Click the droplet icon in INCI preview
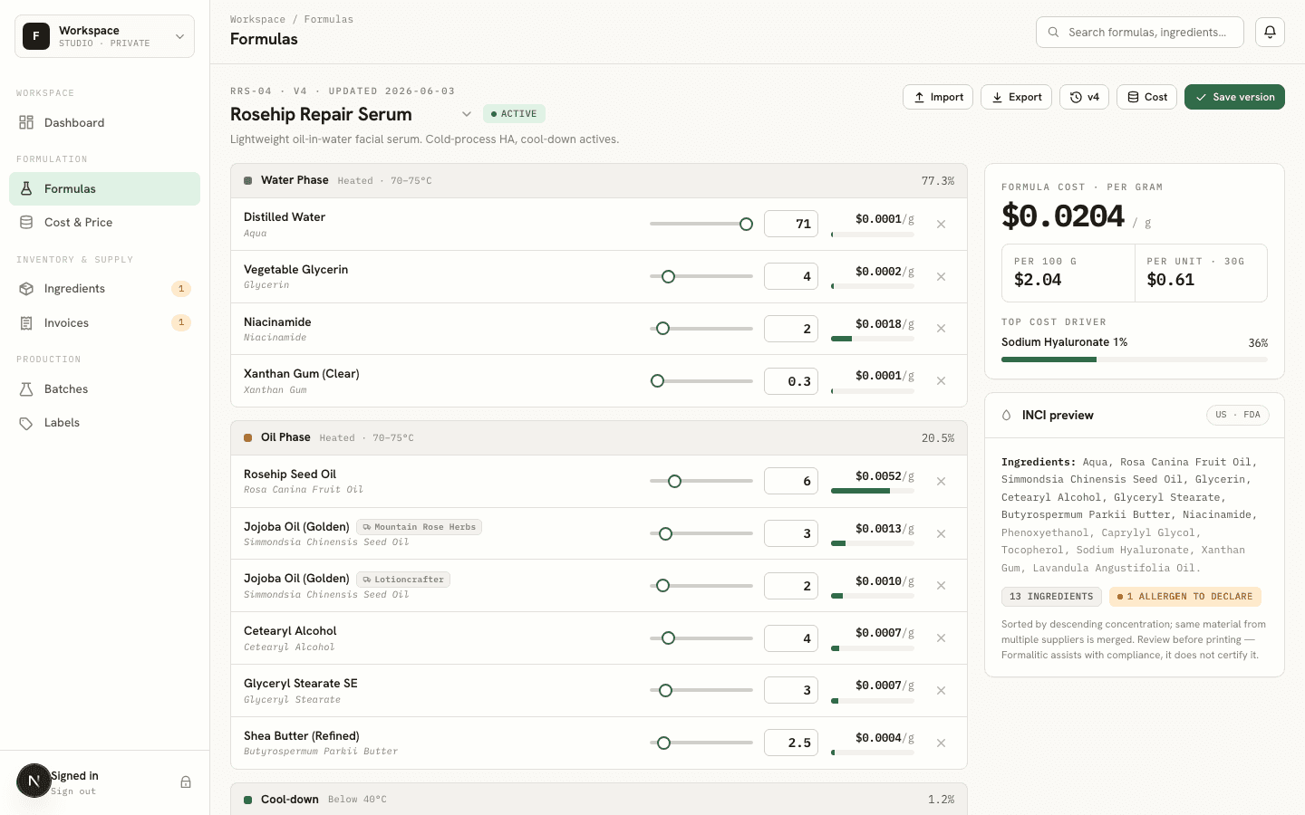The height and width of the screenshot is (815, 1305). [x=1006, y=415]
